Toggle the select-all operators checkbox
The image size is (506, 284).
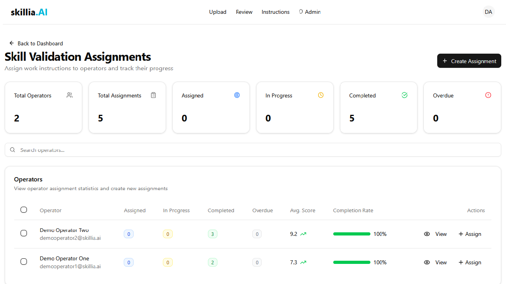pyautogui.click(x=24, y=210)
